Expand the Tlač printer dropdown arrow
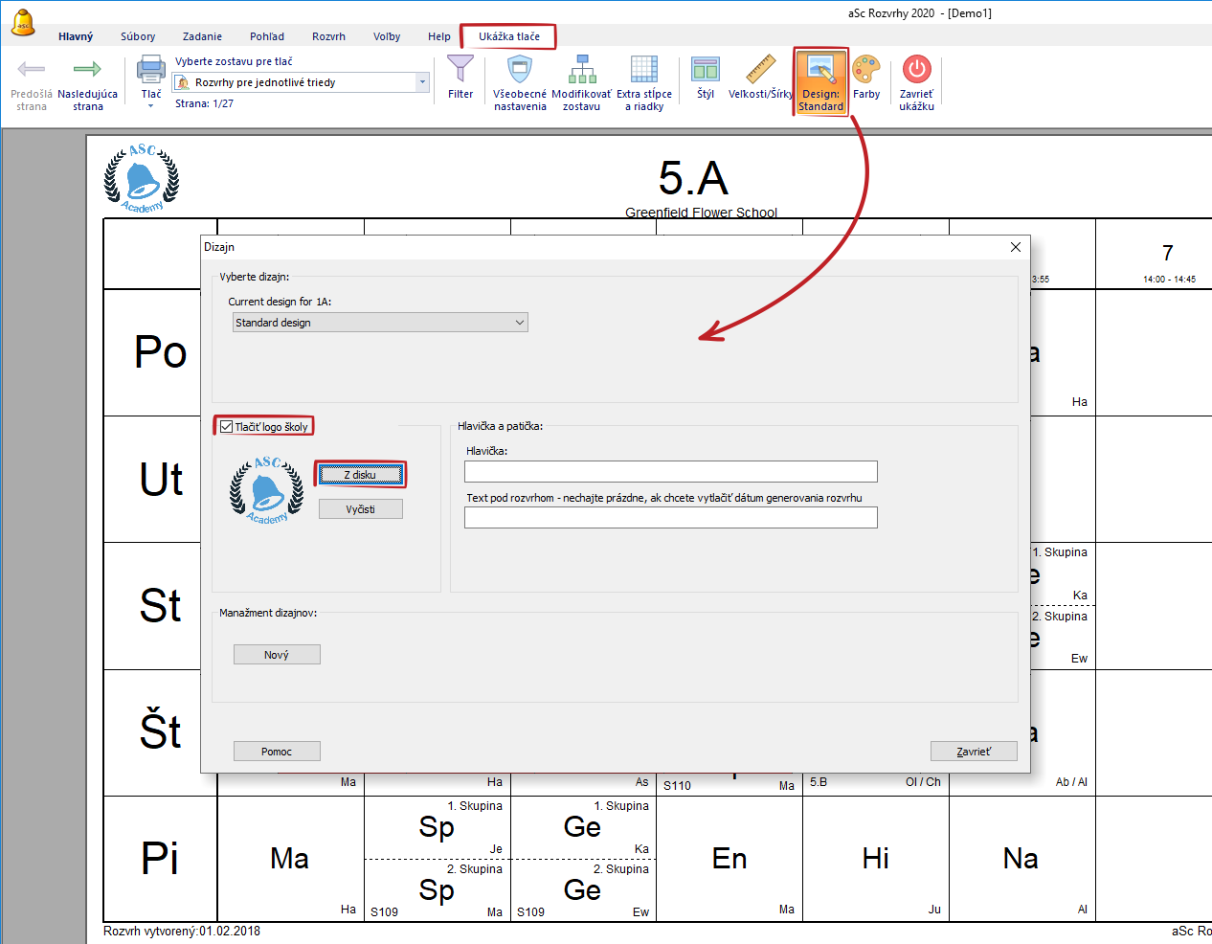The width and height of the screenshot is (1212, 944). (x=151, y=106)
